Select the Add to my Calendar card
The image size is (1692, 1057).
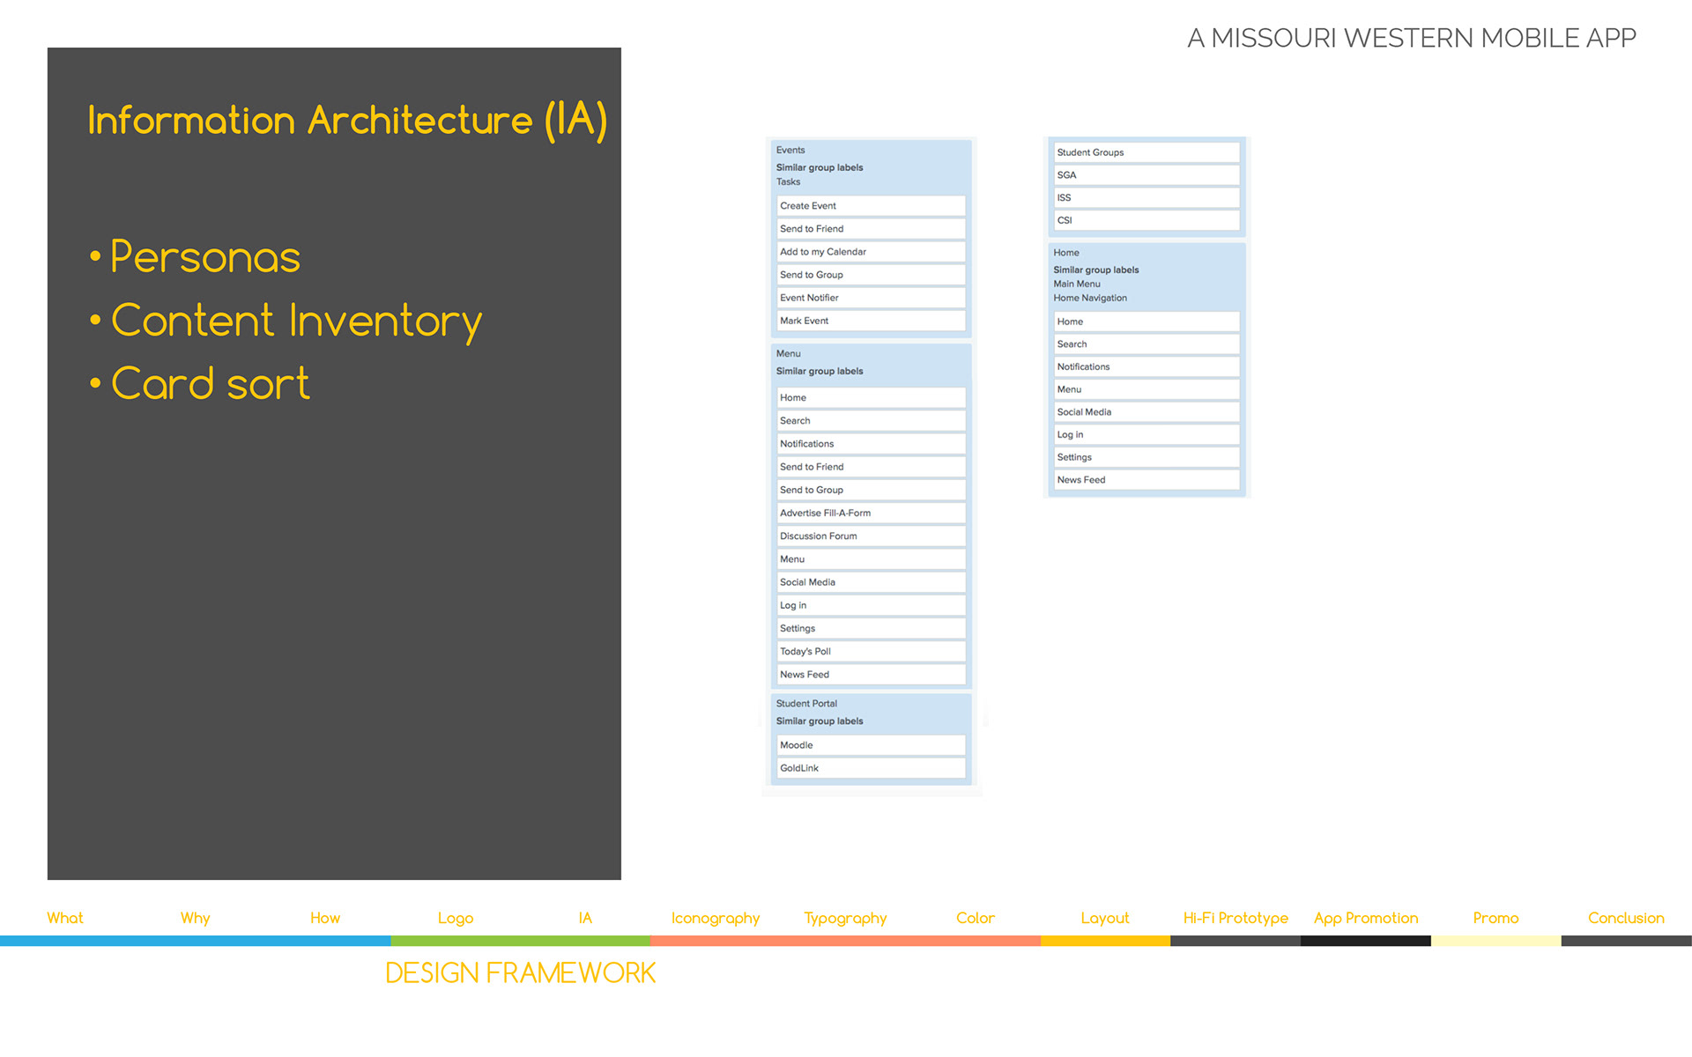[870, 252]
